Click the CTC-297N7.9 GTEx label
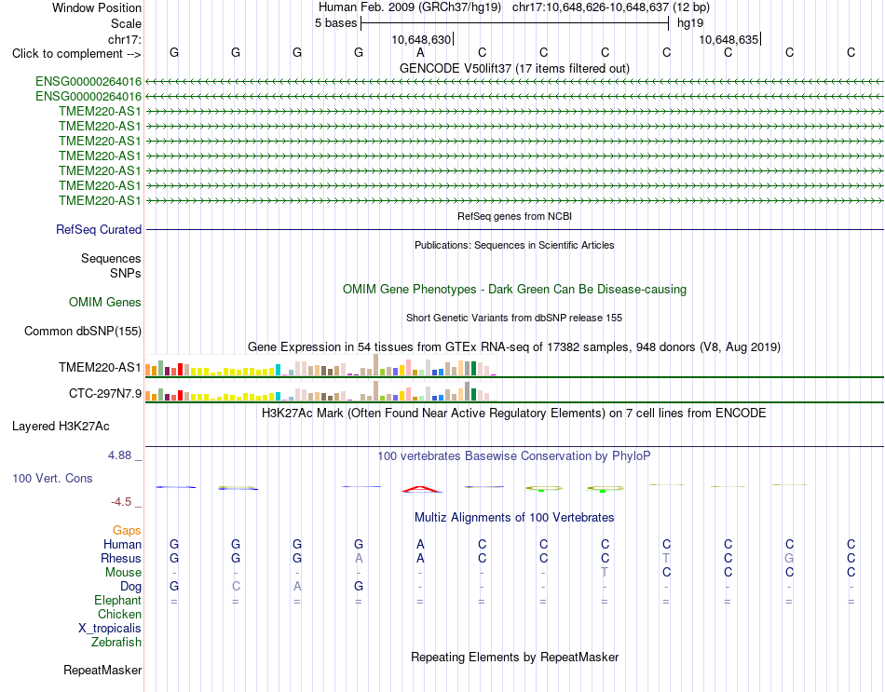885x692 pixels. 105,393
